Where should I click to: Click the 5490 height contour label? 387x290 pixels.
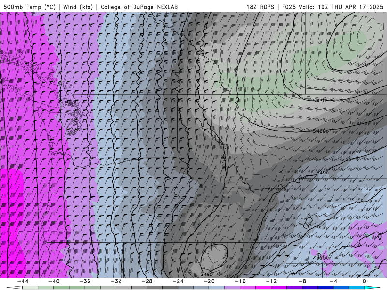322,173
